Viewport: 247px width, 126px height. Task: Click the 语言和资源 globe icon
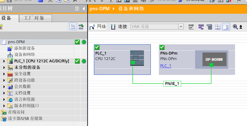(x=10, y=100)
